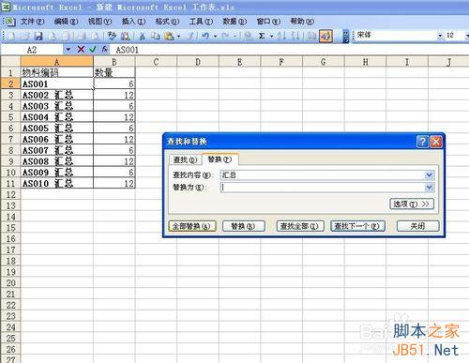
Task: Click the 替换 button in the dialog's bottom row
Action: pos(243,226)
